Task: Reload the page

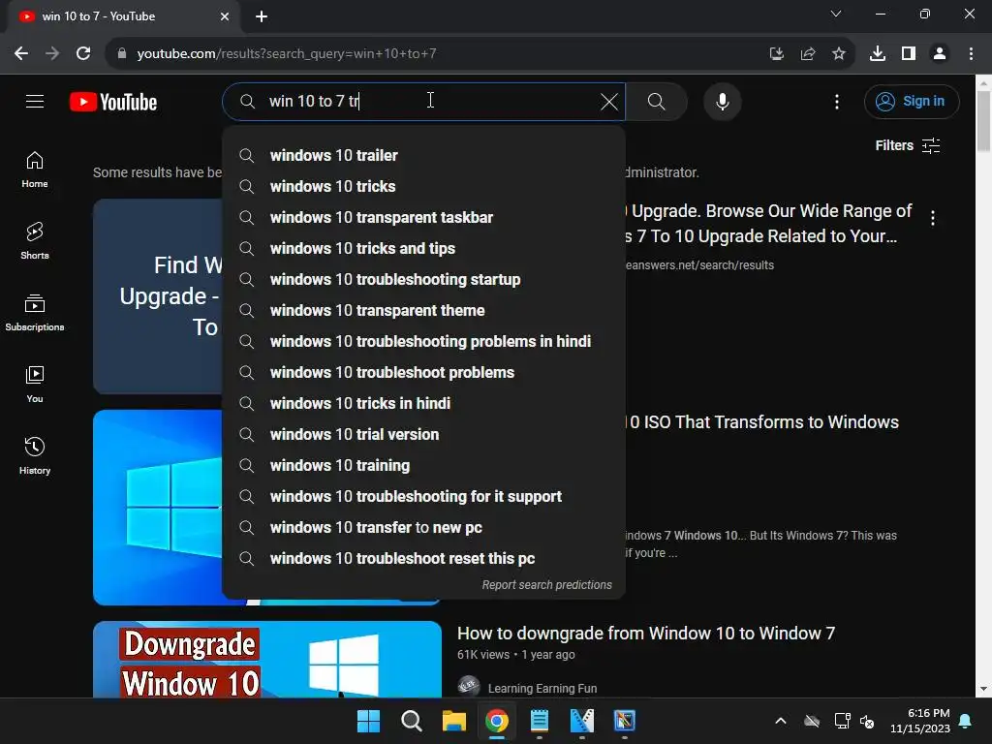Action: [x=83, y=53]
